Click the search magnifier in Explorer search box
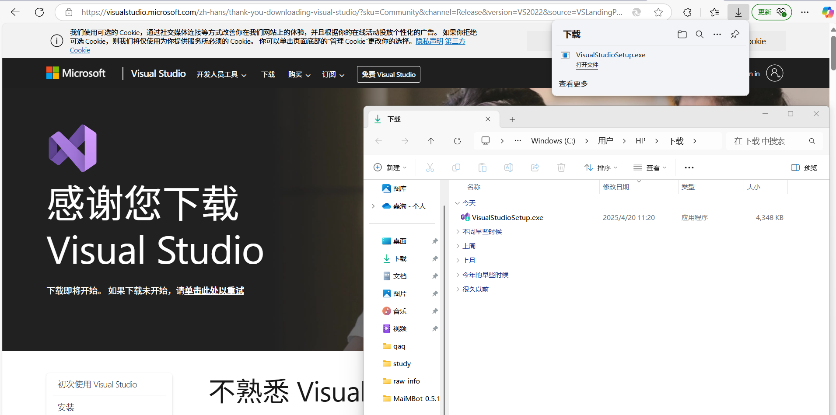836x415 pixels. [812, 141]
